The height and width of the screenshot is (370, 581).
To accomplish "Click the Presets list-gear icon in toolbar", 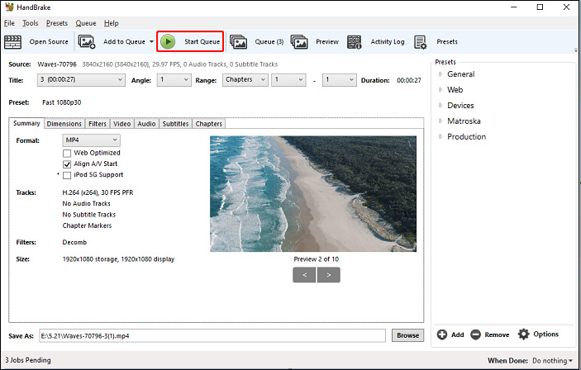I will coord(420,42).
